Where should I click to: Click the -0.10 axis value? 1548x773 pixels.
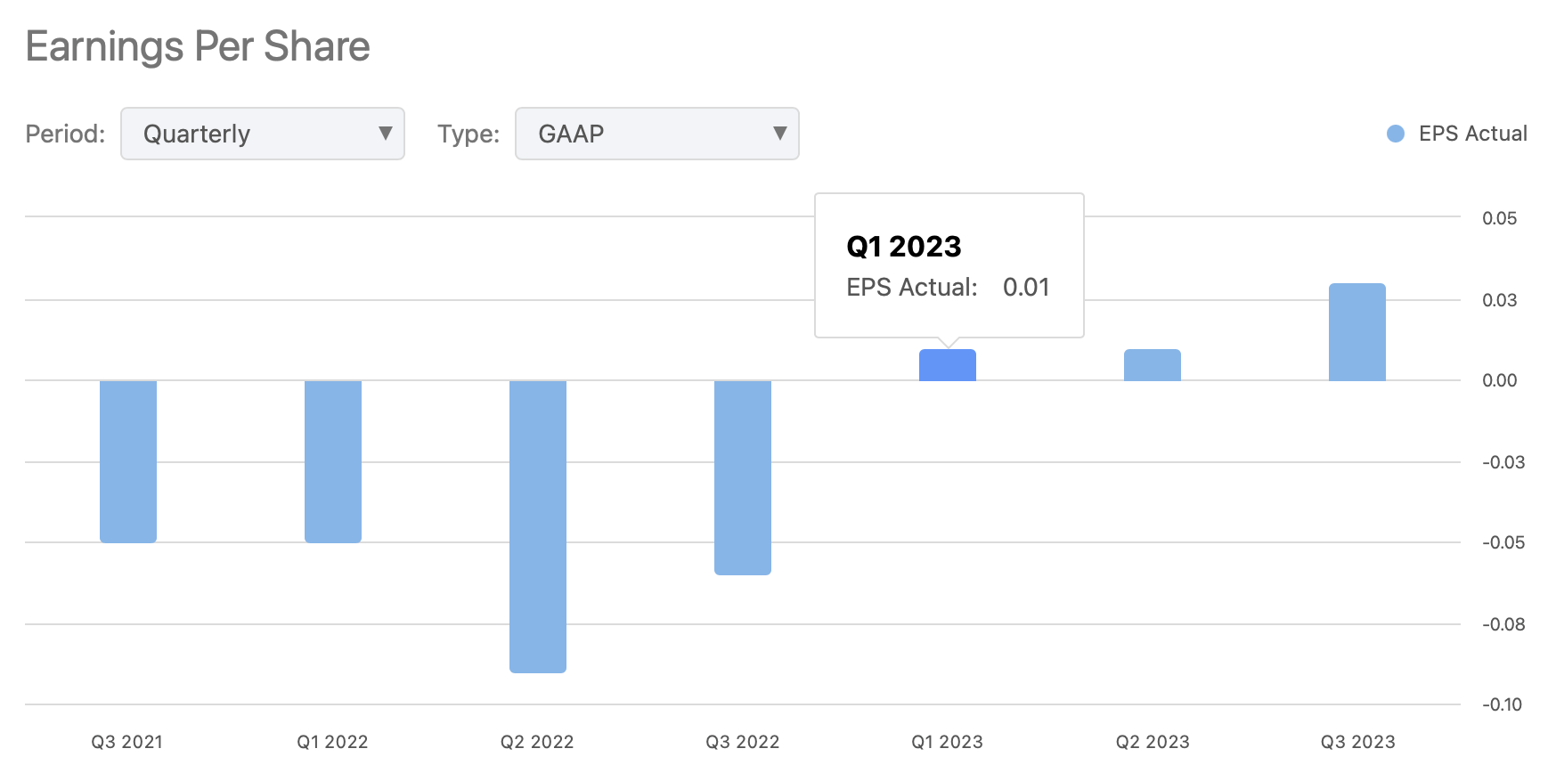tap(1499, 704)
